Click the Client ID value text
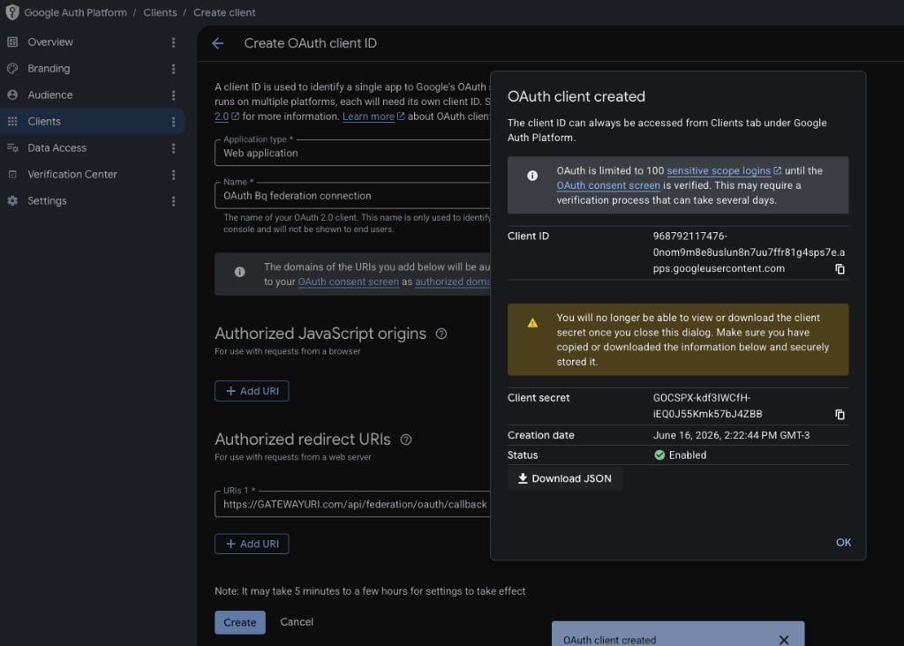This screenshot has height=646, width=904. tap(749, 252)
